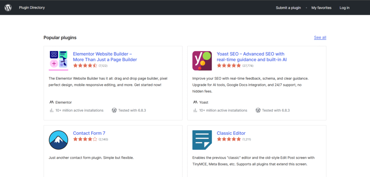The width and height of the screenshot is (370, 177).
Task: See all popular plugins
Action: point(320,38)
